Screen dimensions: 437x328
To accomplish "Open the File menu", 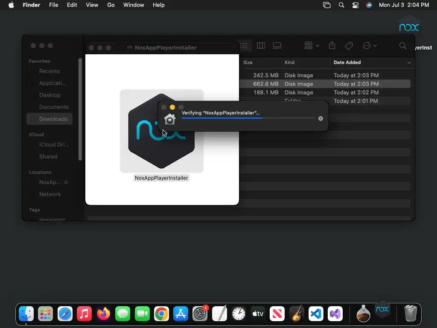I will tap(53, 5).
